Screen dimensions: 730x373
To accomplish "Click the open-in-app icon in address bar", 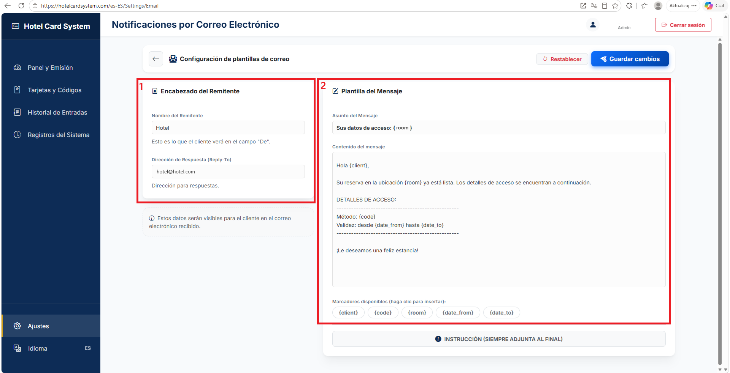I will [583, 6].
